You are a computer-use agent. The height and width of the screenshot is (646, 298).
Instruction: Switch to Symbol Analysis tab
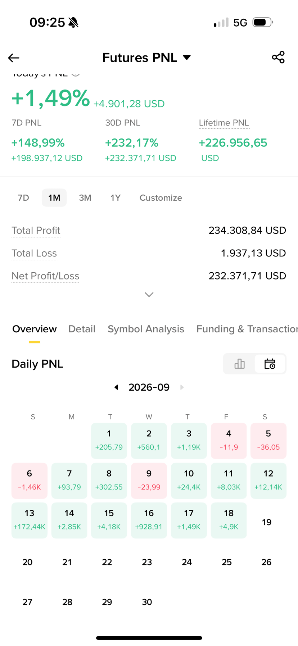(x=146, y=329)
